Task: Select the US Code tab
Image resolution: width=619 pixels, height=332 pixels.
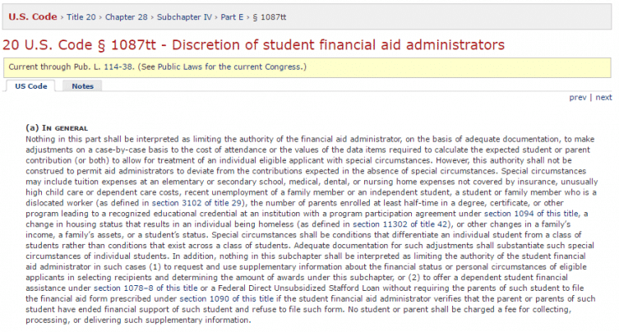Action: (x=30, y=86)
